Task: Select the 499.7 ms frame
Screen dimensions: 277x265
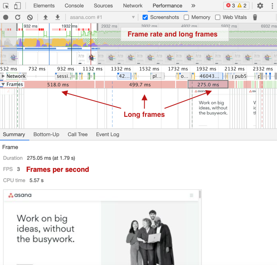Action: 140,85
